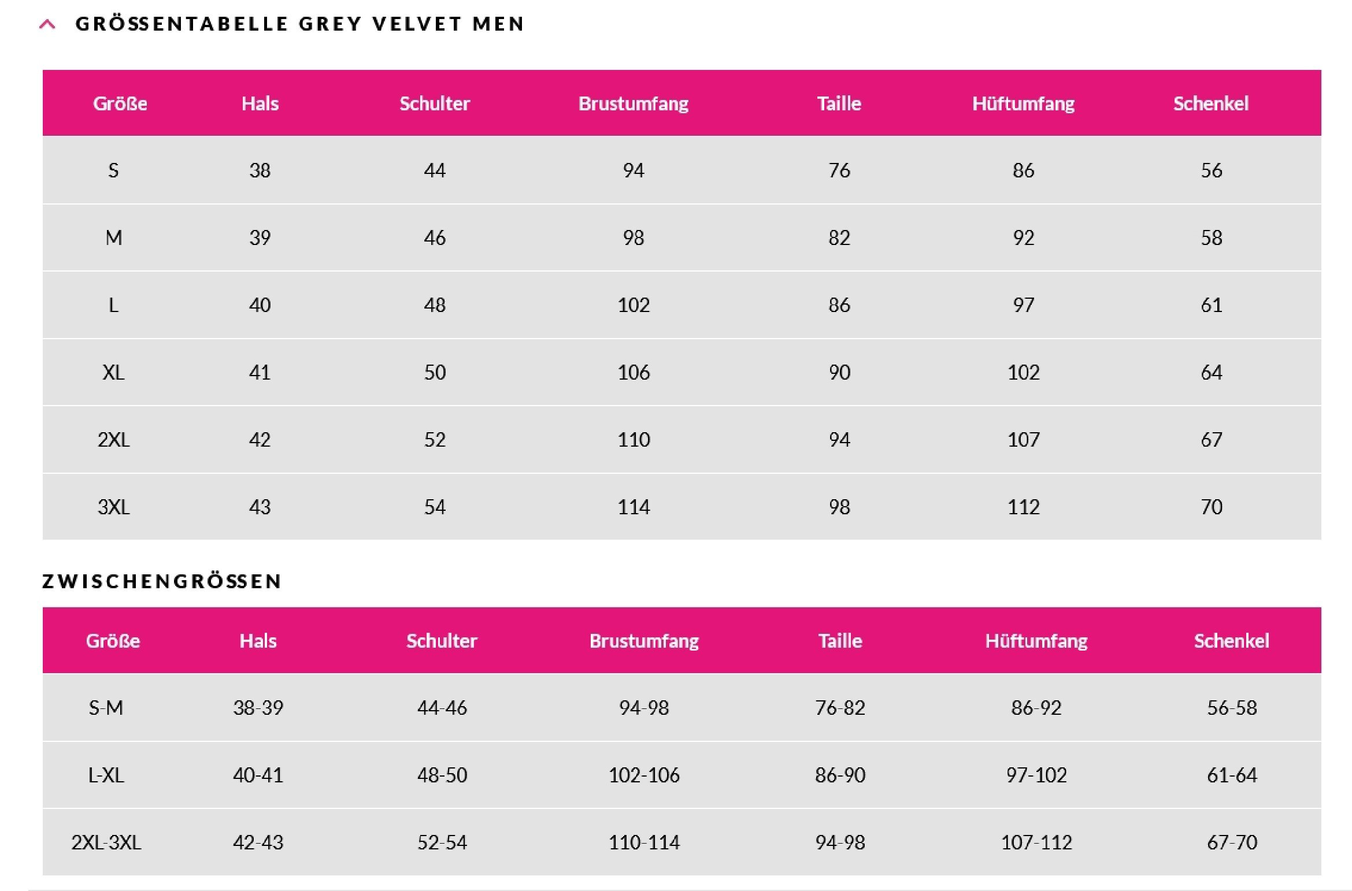Image resolution: width=1352 pixels, height=891 pixels.
Task: Select the 38-39 Hals cell
Action: click(258, 708)
